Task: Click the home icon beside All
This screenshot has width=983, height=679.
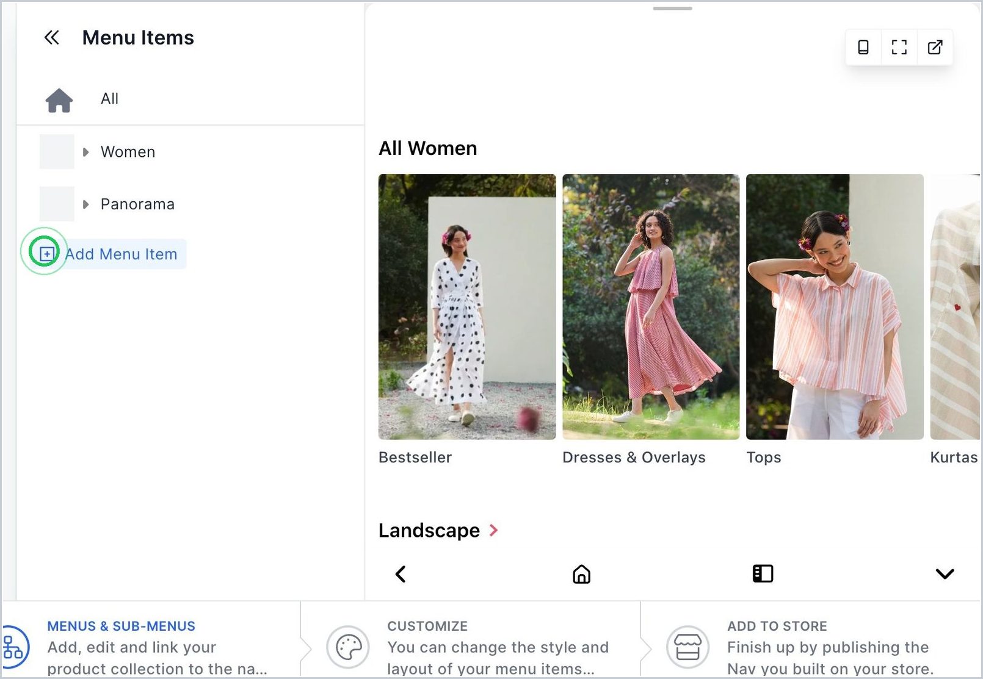Action: click(x=59, y=100)
